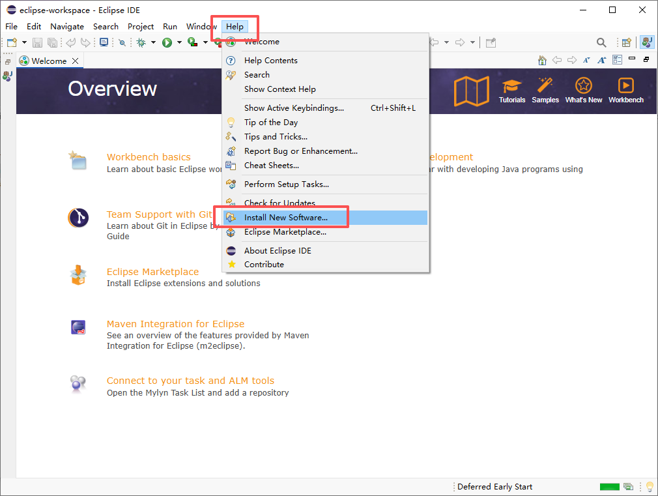Click the Save All toolbar icon
This screenshot has width=658, height=496.
coord(53,42)
